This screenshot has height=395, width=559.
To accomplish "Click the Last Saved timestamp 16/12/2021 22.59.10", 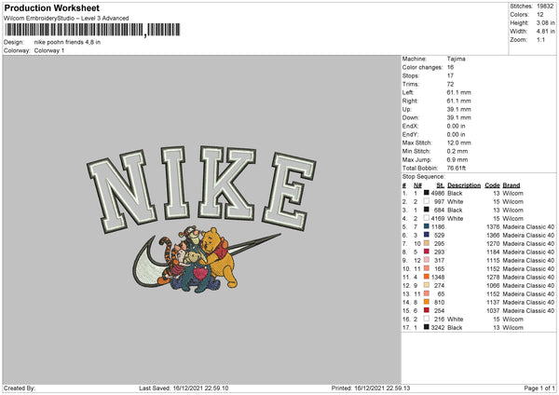I will pyautogui.click(x=200, y=388).
